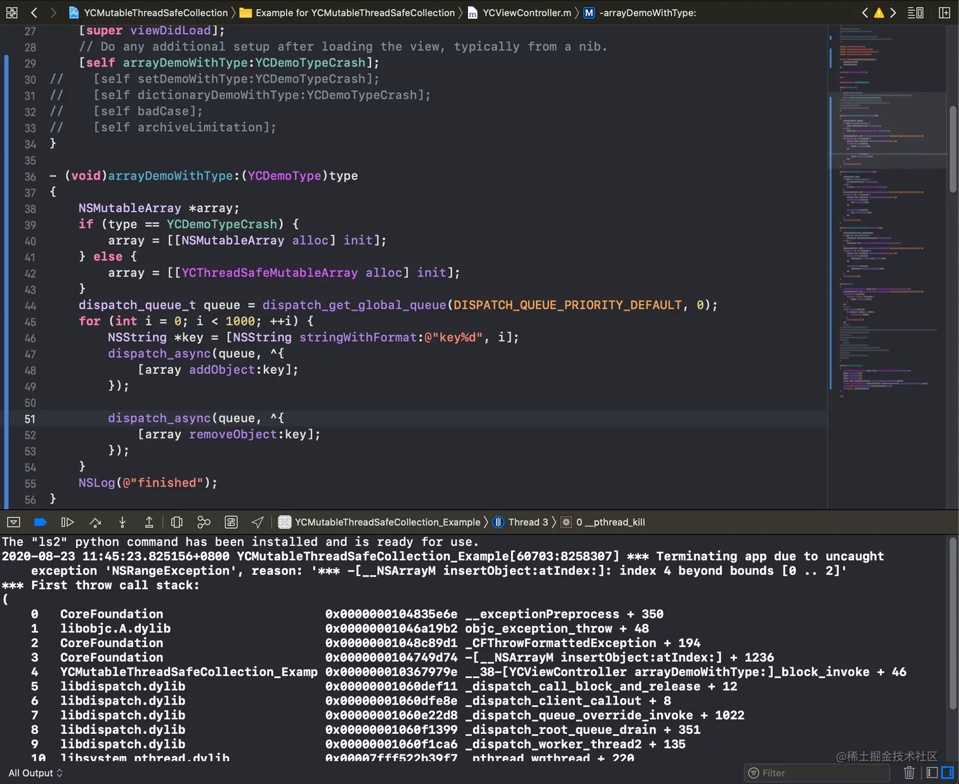Open the -arrayDemoWithType: method breadcrumb

pos(640,13)
